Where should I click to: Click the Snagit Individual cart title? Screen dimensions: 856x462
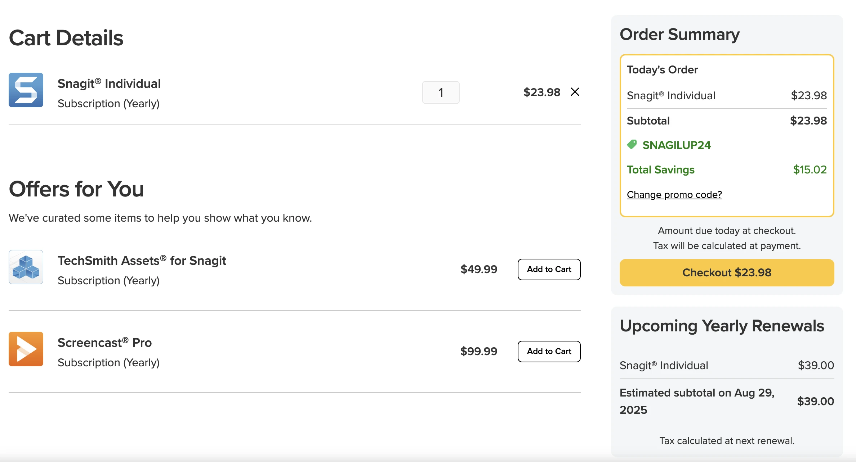click(109, 83)
